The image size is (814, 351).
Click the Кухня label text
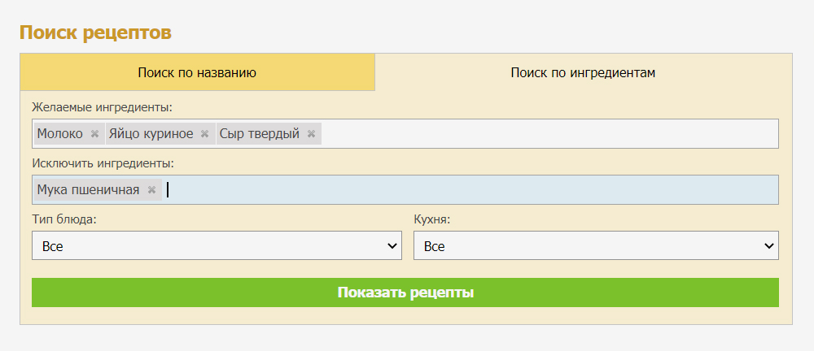click(432, 219)
